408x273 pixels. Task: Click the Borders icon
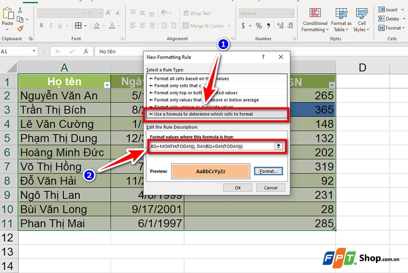(78, 26)
